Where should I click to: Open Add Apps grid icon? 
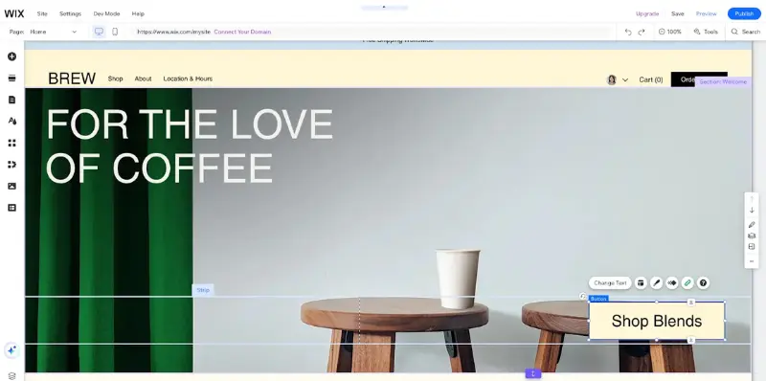pyautogui.click(x=12, y=143)
